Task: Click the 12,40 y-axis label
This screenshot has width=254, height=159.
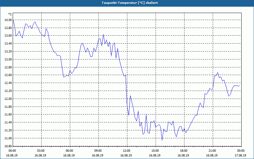Action: tap(8, 83)
